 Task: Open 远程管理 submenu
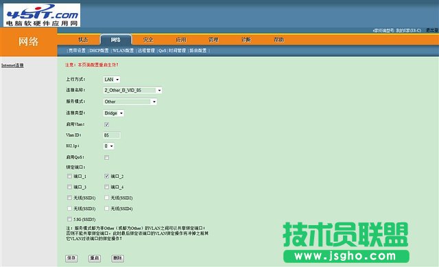point(146,50)
